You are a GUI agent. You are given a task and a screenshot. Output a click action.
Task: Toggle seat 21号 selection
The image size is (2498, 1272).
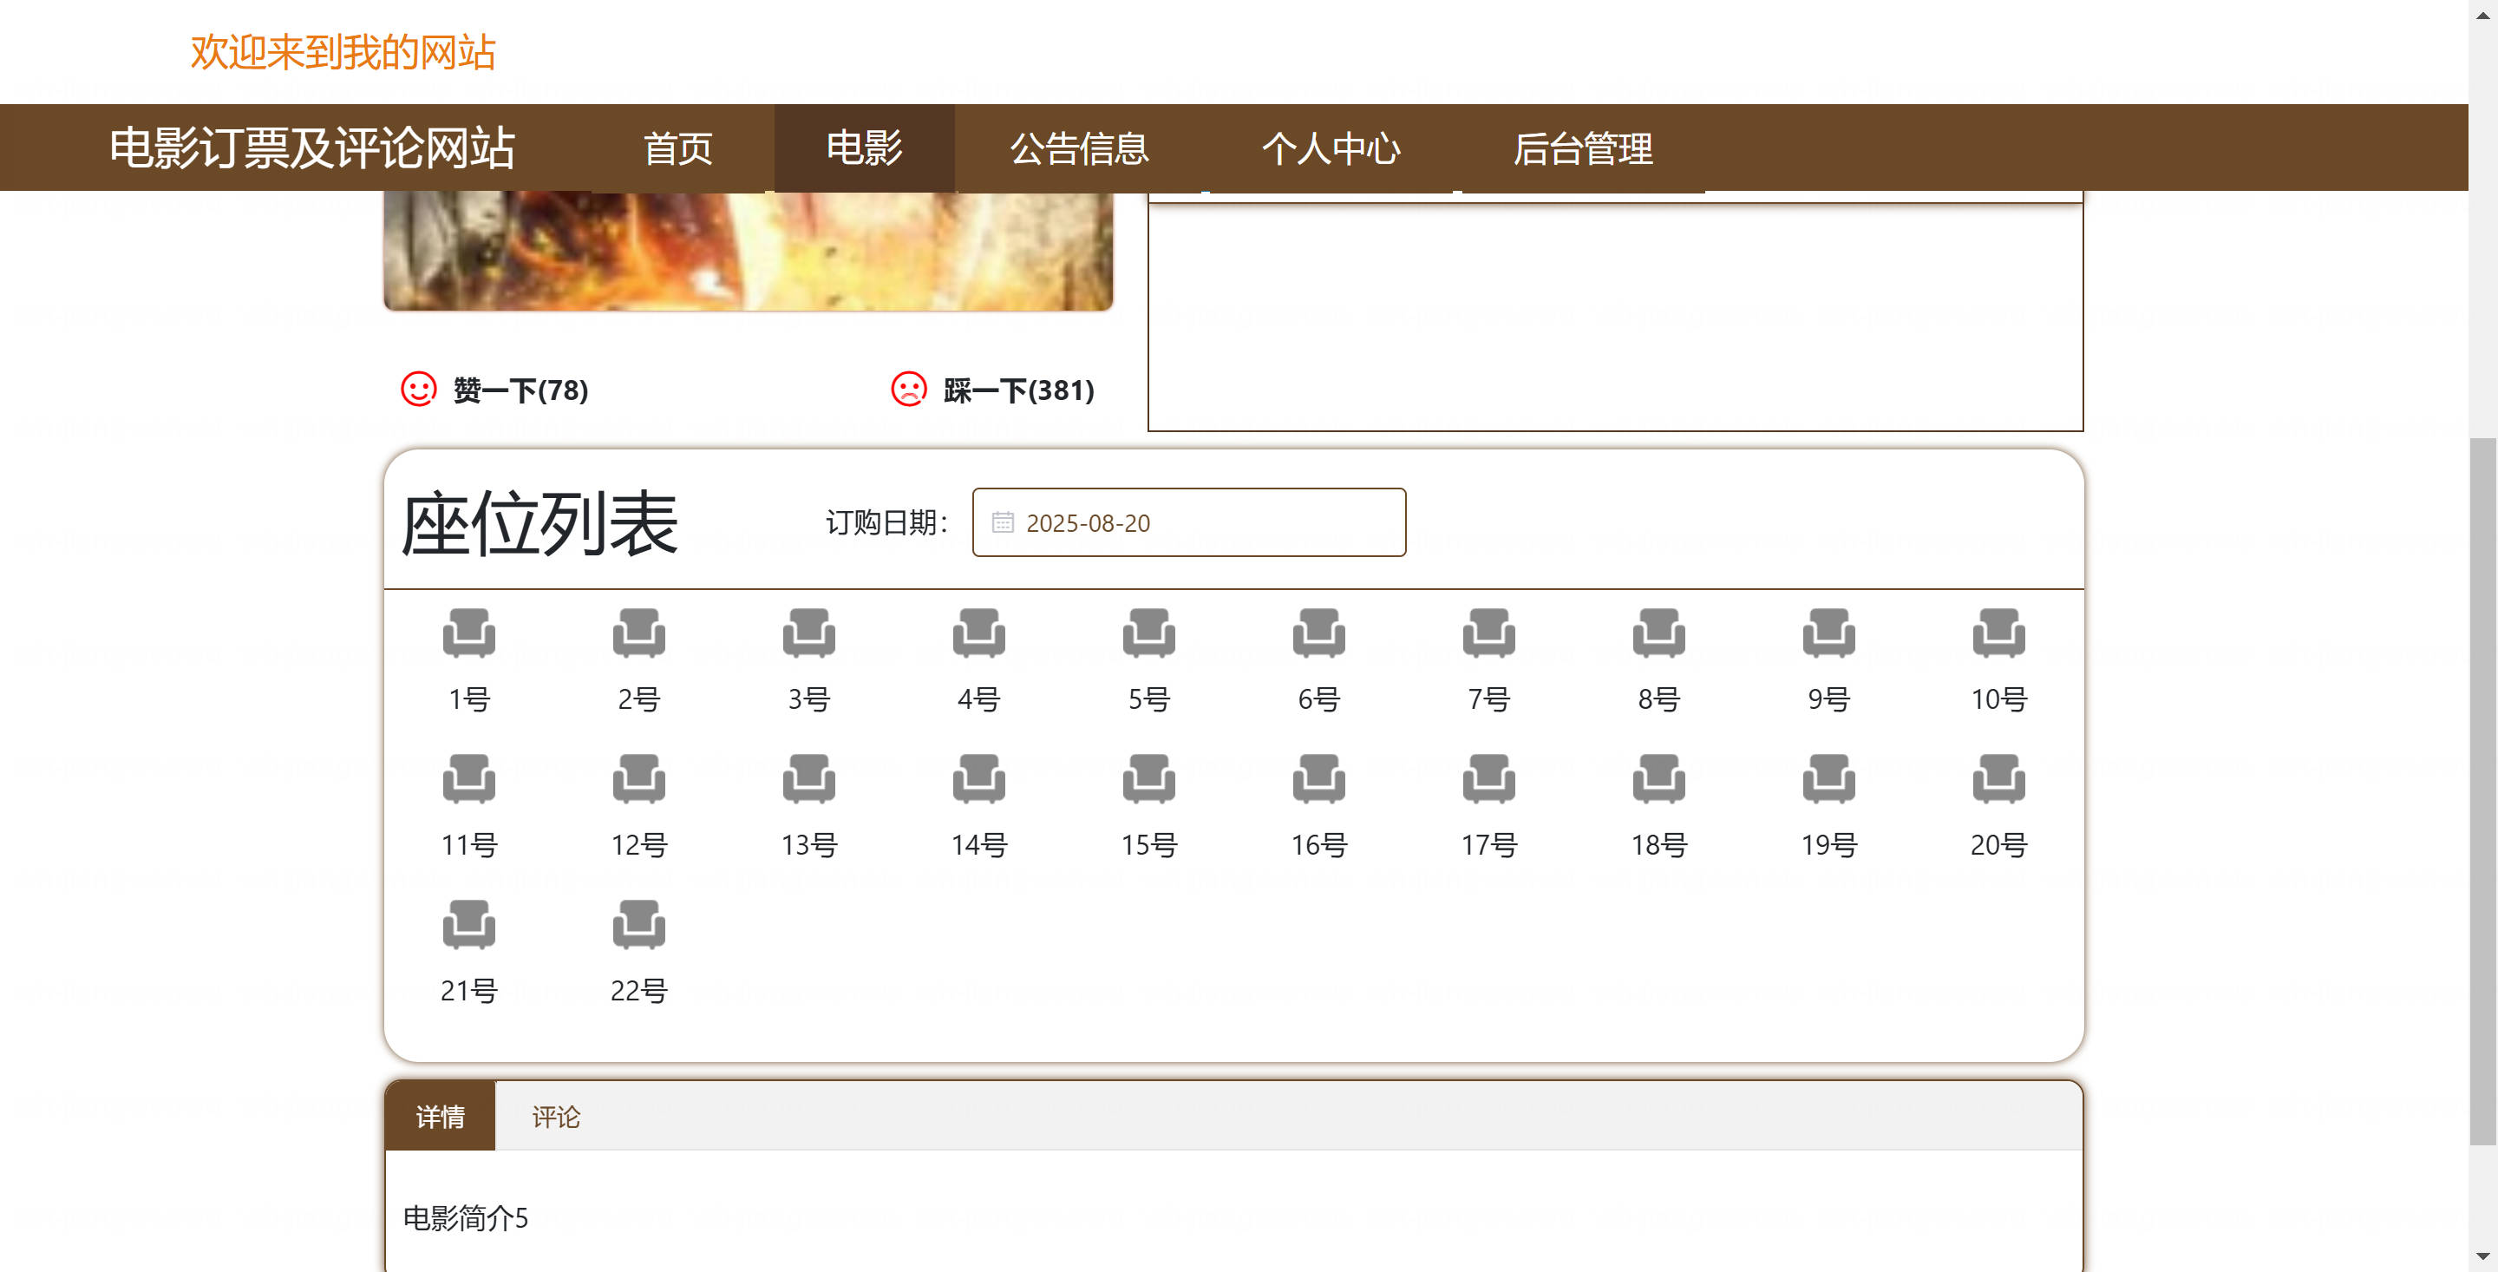(468, 924)
